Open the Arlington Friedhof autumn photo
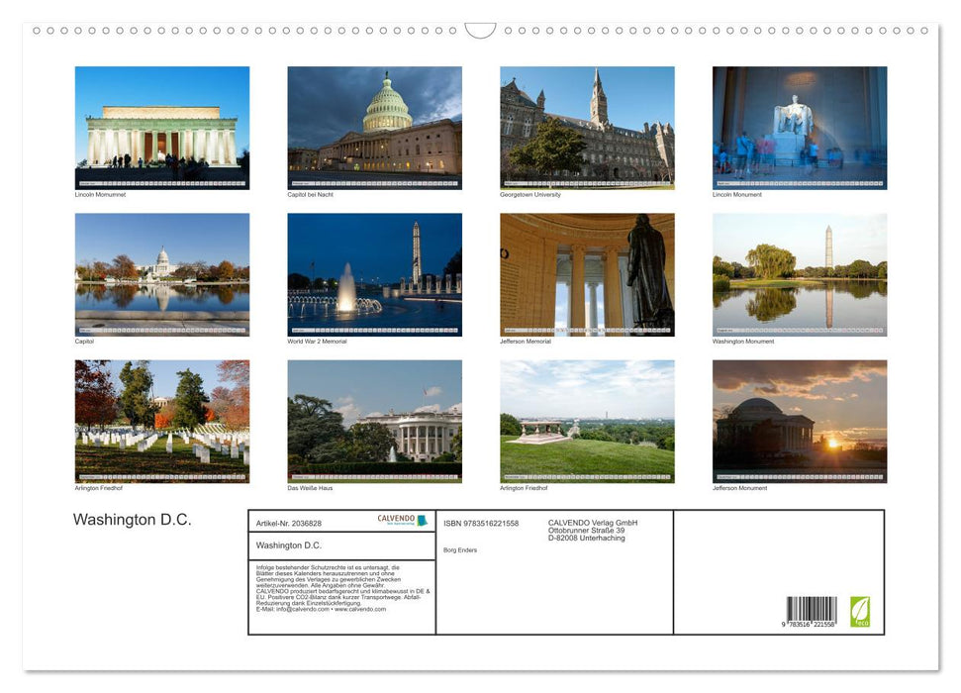The height and width of the screenshot is (693, 961). [x=161, y=421]
